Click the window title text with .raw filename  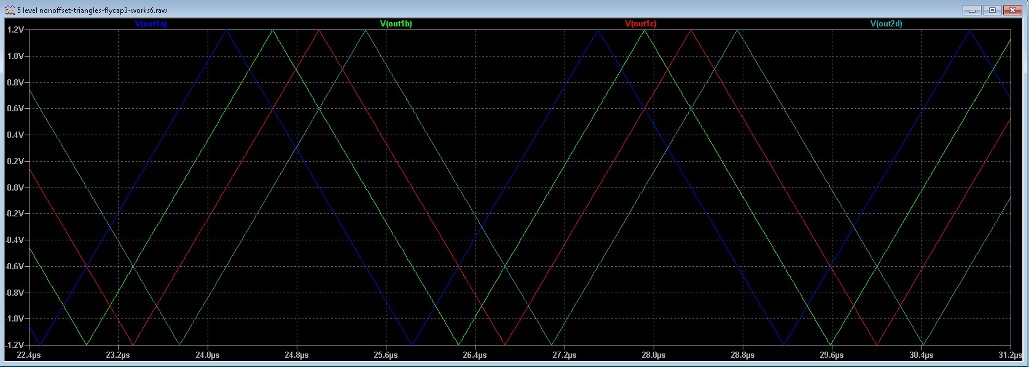[92, 10]
